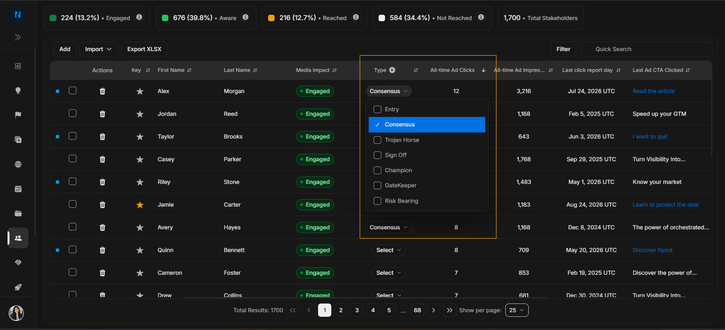Viewport: 725px width, 330px height.
Task: Click the Add button
Action: pos(65,49)
